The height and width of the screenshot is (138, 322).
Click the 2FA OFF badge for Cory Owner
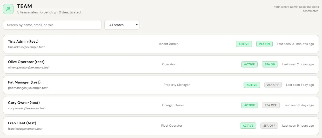point(271,105)
